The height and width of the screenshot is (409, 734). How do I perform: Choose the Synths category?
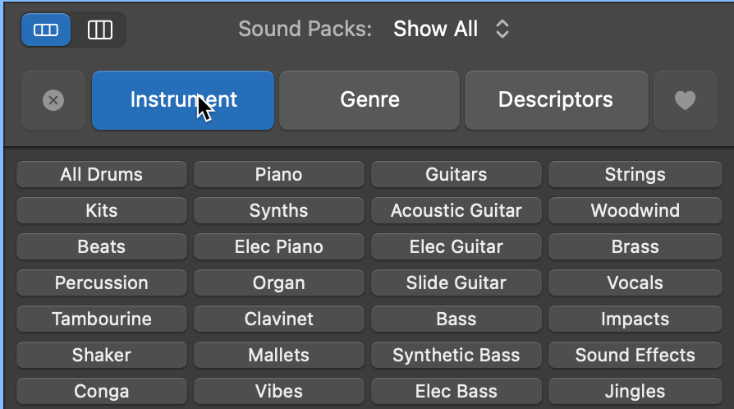(x=279, y=210)
